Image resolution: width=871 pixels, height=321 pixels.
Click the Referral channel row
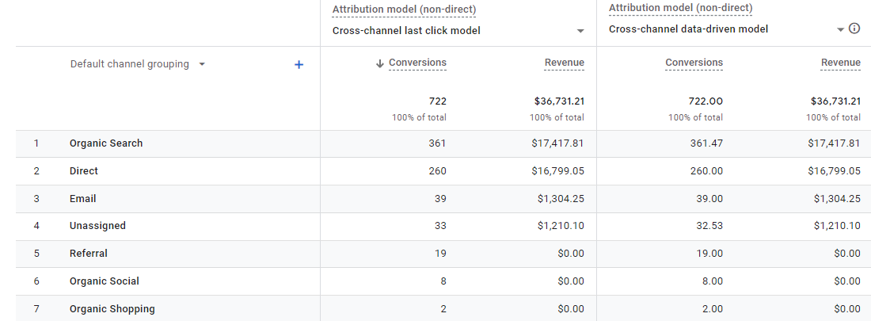tap(89, 254)
